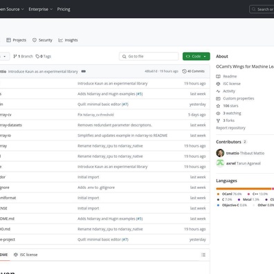
Task: Open tmattio contributor avatar
Action: pyautogui.click(x=220, y=153)
